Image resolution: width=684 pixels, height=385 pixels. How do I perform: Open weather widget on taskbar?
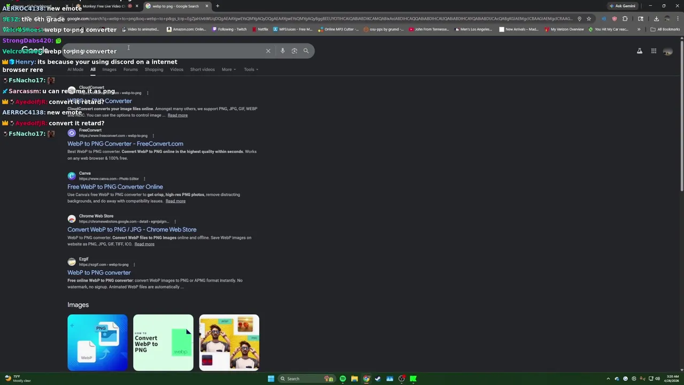tap(18, 379)
